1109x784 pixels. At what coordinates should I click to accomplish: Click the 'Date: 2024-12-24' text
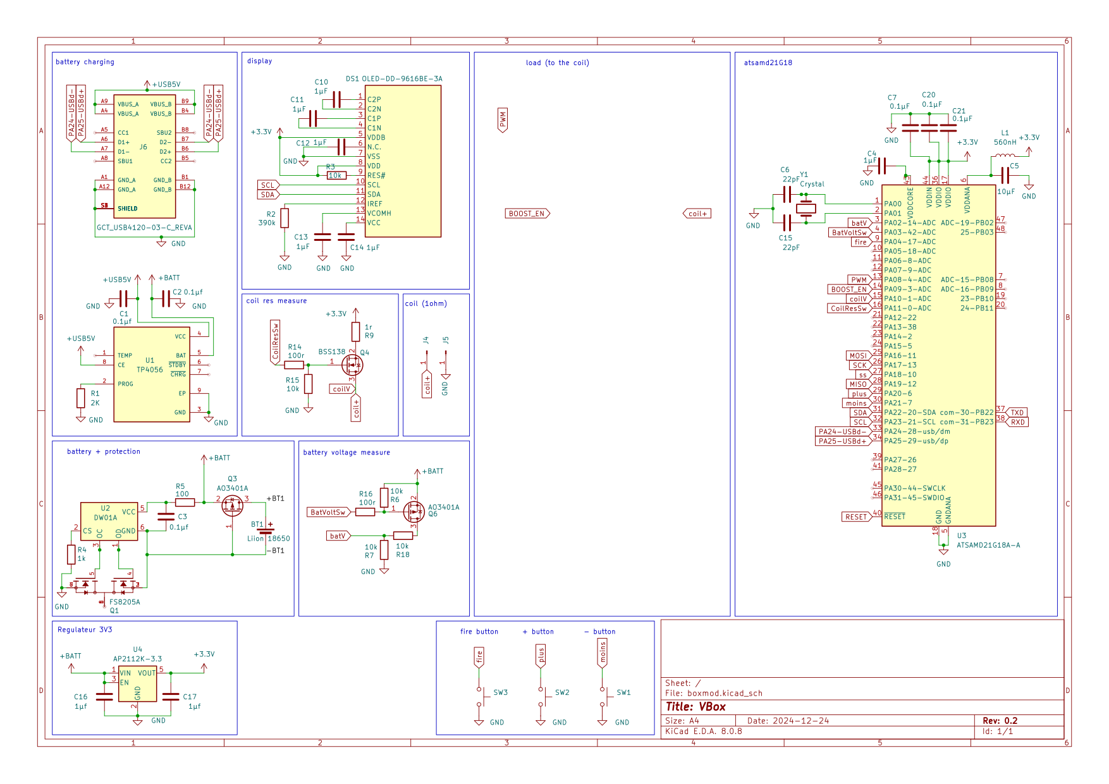pyautogui.click(x=788, y=721)
